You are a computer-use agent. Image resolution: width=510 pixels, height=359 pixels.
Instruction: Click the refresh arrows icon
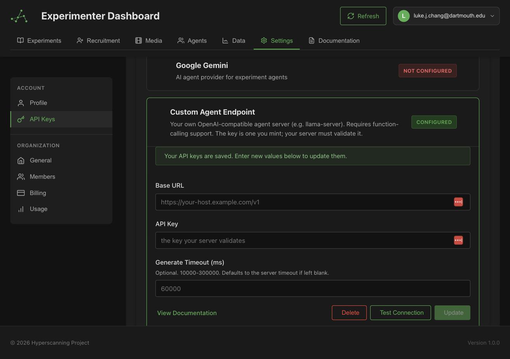351,16
